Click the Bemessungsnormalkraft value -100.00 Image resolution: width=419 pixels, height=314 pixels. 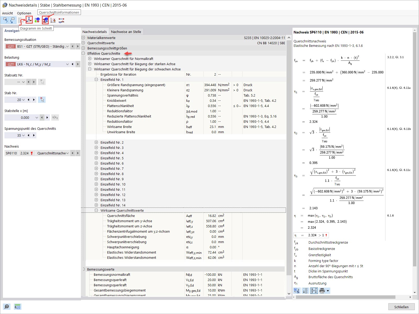[210, 274]
